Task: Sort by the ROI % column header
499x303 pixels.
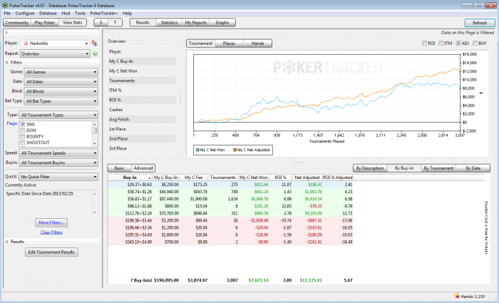Action: pyautogui.click(x=280, y=178)
